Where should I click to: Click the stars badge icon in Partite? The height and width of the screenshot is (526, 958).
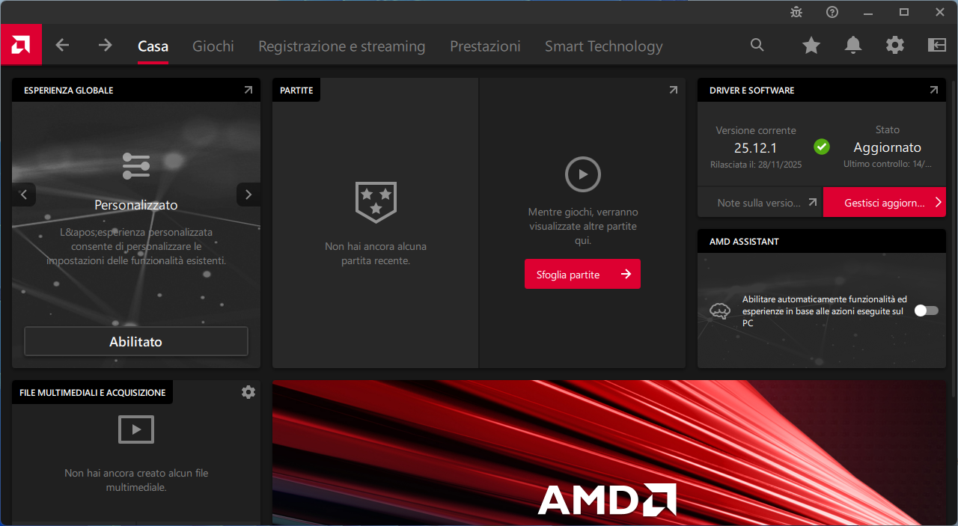376,202
